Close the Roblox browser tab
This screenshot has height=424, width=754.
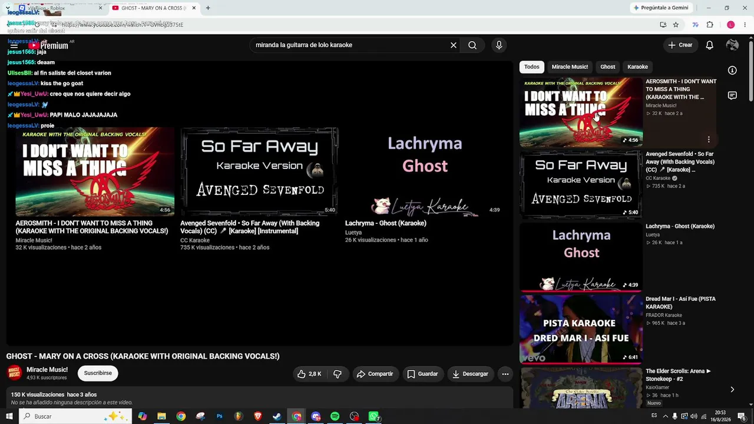100,8
